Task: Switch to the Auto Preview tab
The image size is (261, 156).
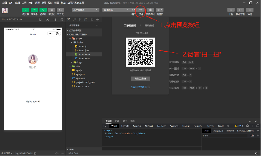Action: tap(150, 26)
